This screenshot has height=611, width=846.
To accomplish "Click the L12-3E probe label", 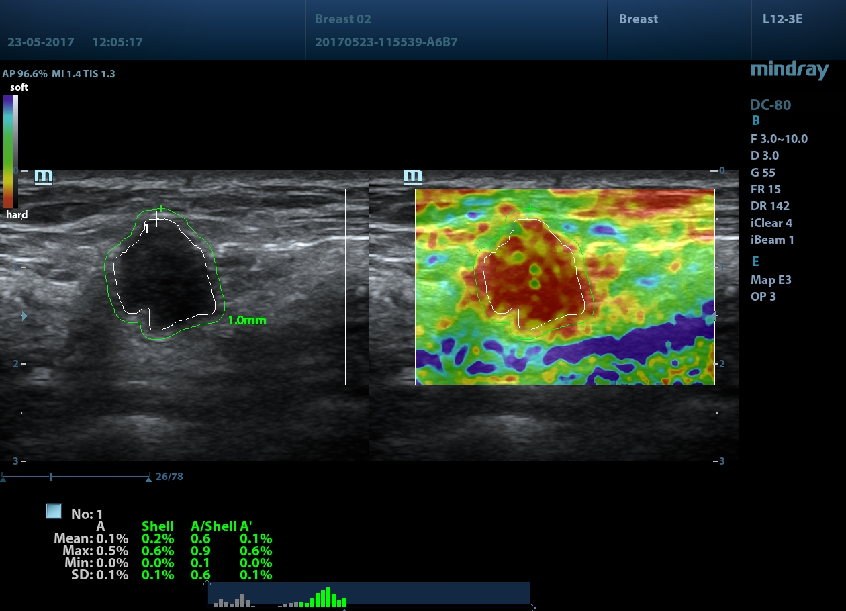I will point(783,19).
